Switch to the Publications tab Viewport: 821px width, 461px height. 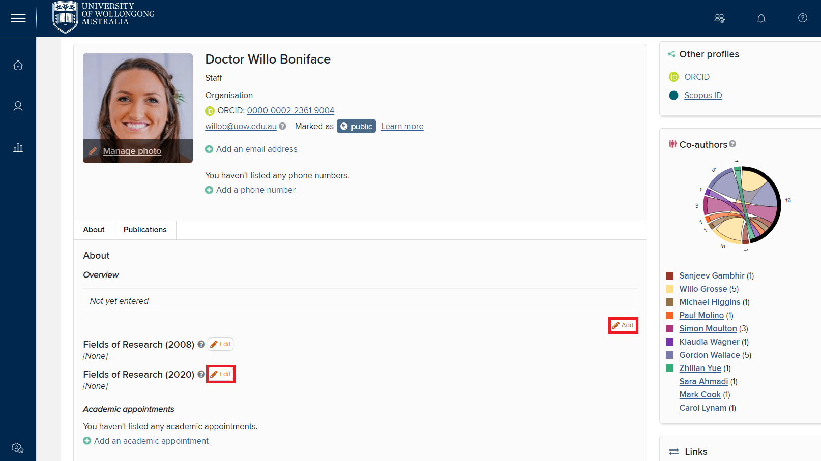[x=145, y=230]
